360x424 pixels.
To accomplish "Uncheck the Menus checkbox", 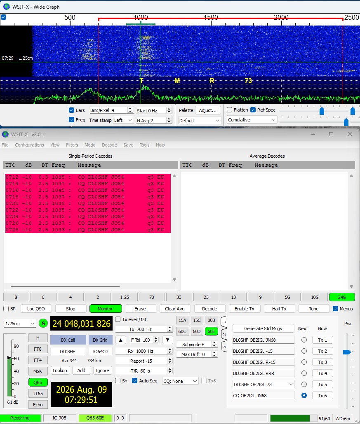I will tap(335, 309).
